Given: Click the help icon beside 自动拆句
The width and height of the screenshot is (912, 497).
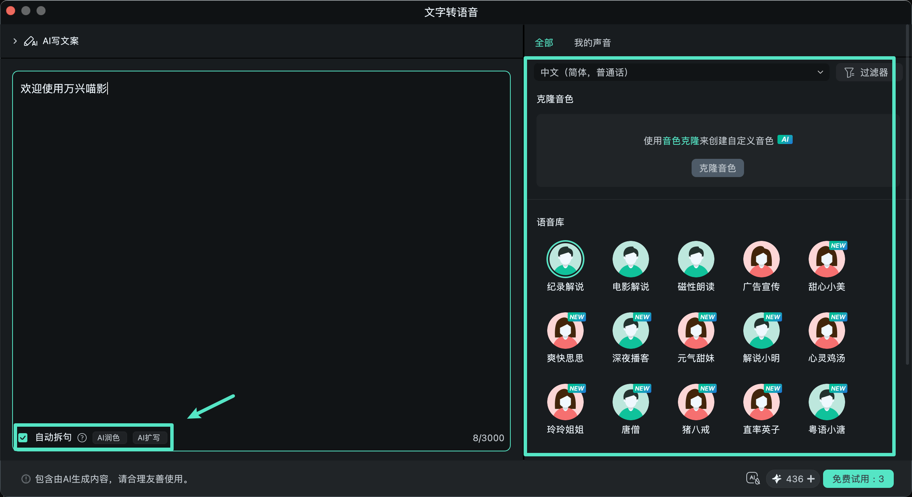Looking at the screenshot, I should tap(82, 438).
